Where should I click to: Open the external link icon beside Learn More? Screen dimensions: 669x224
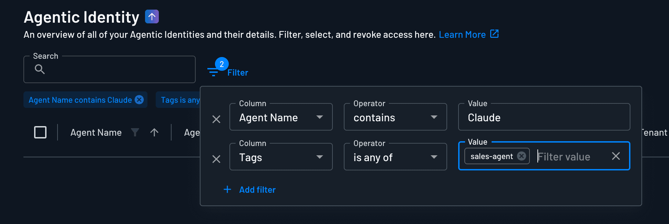point(495,34)
